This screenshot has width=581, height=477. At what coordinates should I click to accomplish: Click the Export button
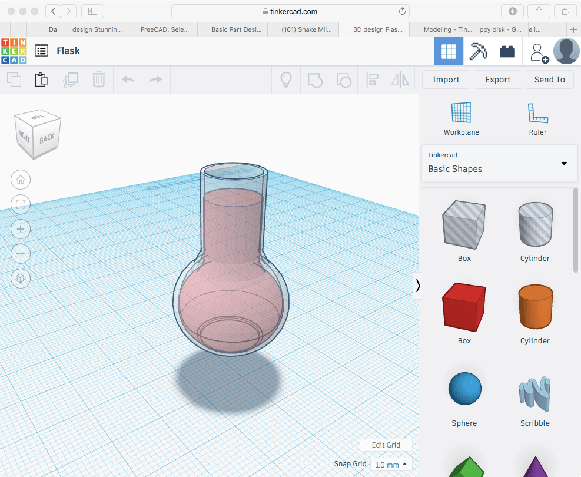coord(497,79)
